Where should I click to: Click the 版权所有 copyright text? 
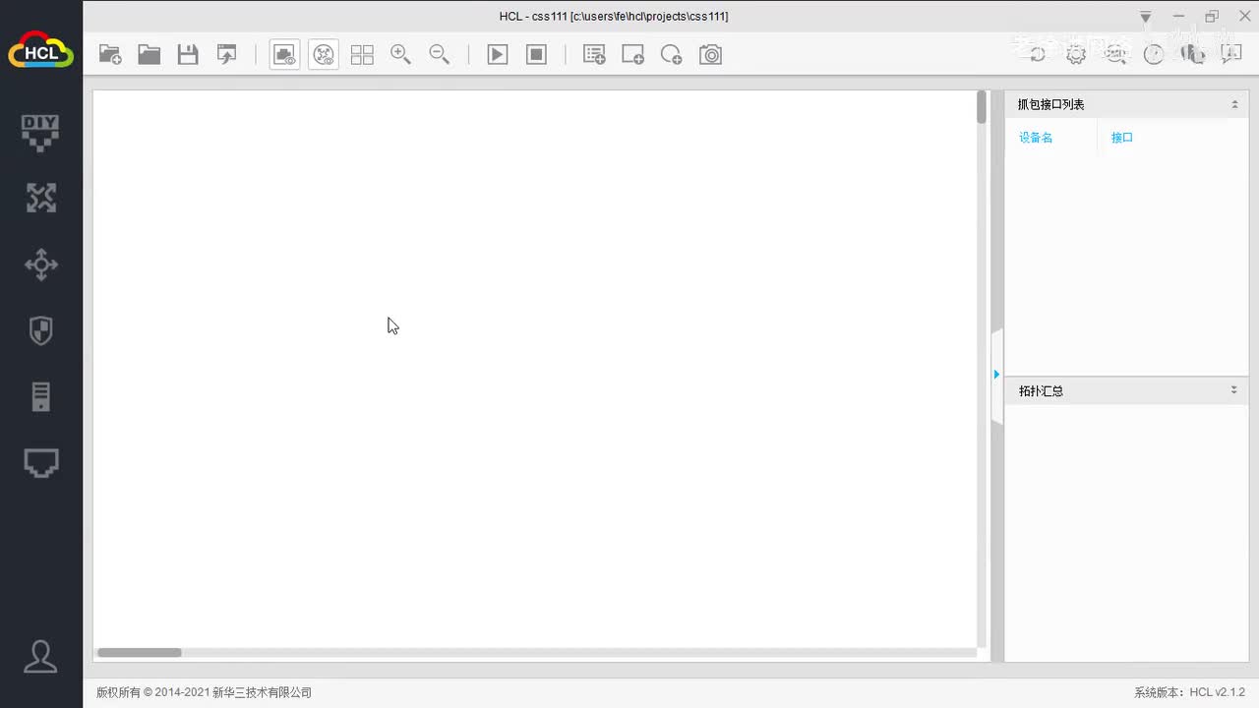coord(204,692)
